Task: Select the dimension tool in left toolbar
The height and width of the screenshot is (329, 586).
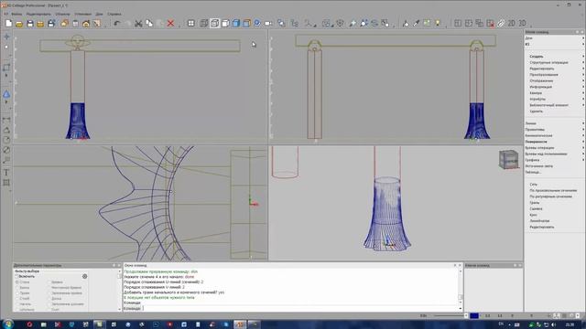Action: point(6,120)
